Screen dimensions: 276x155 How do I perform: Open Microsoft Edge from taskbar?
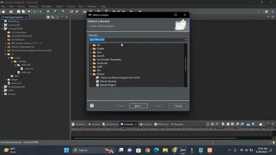[x=156, y=150]
